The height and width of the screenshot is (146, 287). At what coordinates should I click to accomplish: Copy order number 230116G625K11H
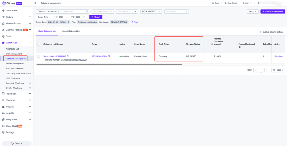point(109,57)
